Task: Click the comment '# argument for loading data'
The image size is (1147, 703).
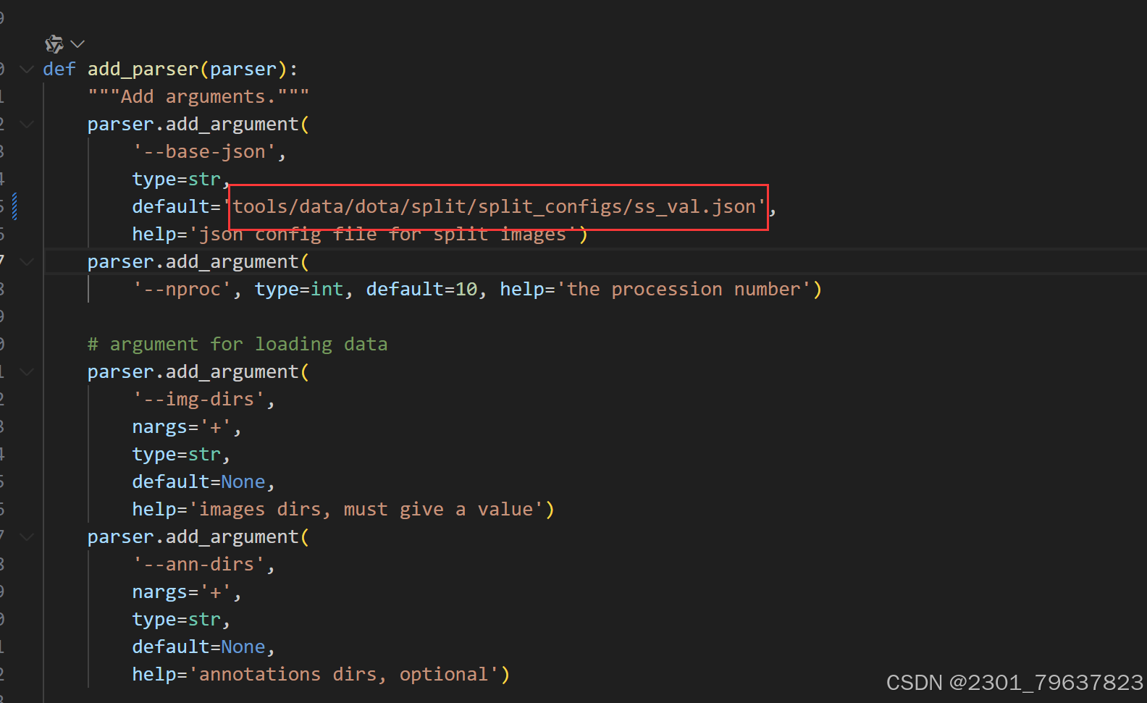Action: point(238,345)
